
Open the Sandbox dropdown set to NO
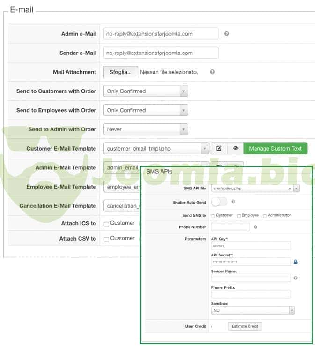point(253,310)
